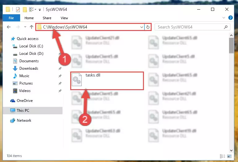The height and width of the screenshot is (162, 238).
Task: Click the Quick access star icon
Action: pos(13,39)
